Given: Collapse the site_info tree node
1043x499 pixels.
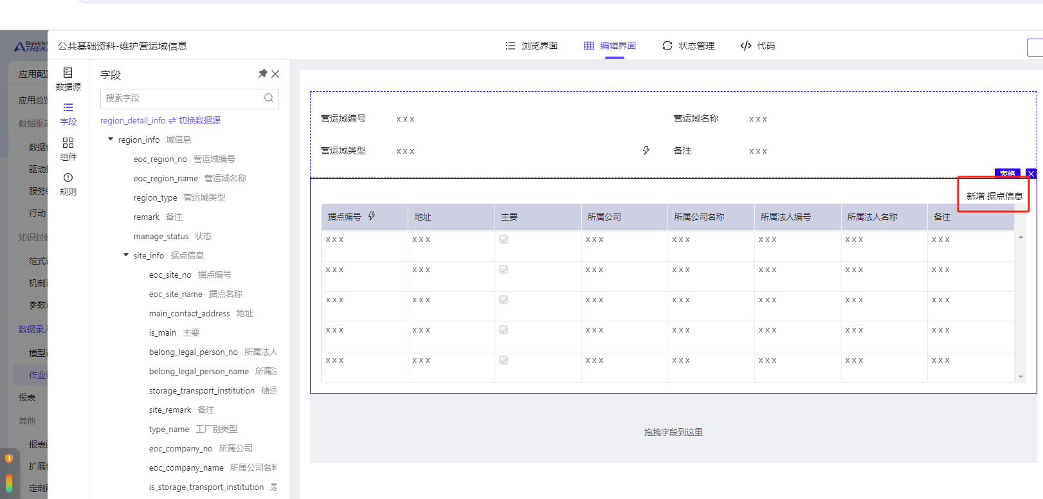Looking at the screenshot, I should (126, 255).
